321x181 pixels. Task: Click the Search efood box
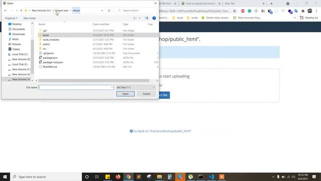136,11
